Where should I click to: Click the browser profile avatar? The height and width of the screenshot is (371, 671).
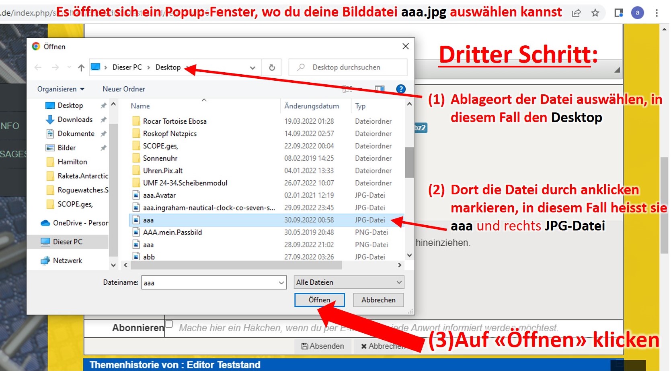pos(637,13)
